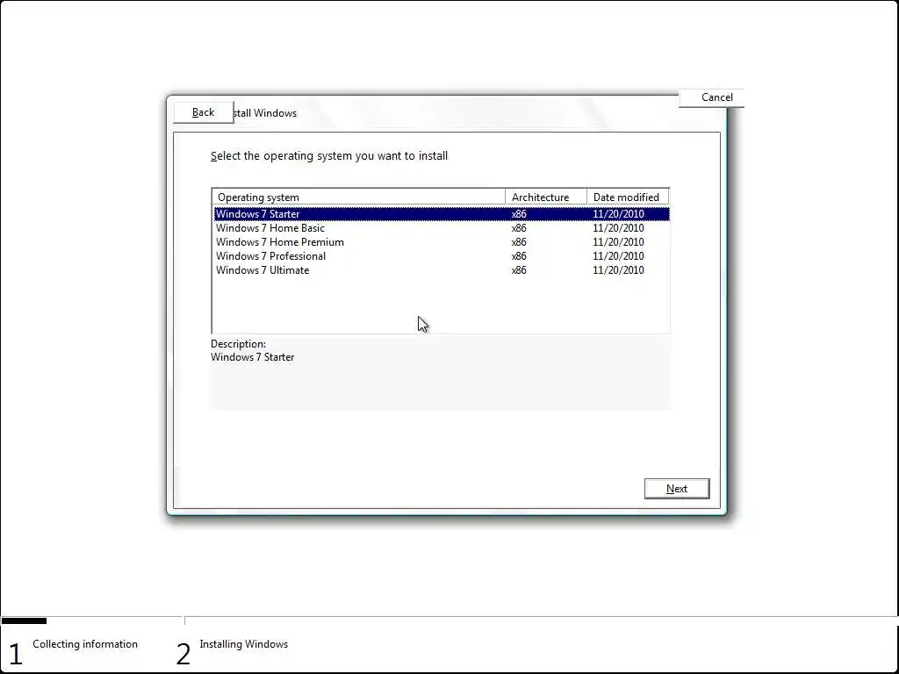Click the Installing Windows step label

pyautogui.click(x=244, y=644)
